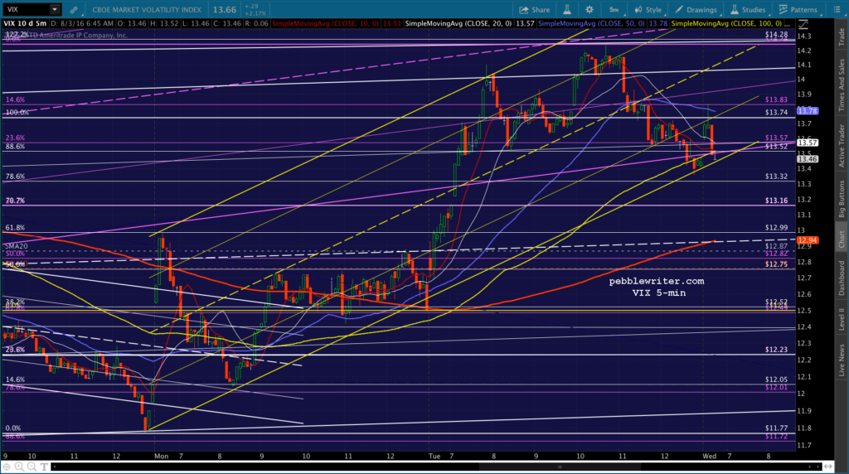
Task: Click the 127.2% Fibonacci label
Action: point(17,34)
